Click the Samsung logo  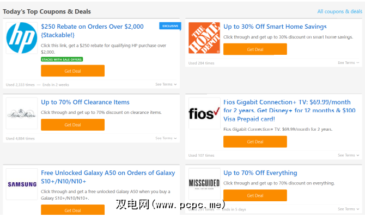pos(22,184)
